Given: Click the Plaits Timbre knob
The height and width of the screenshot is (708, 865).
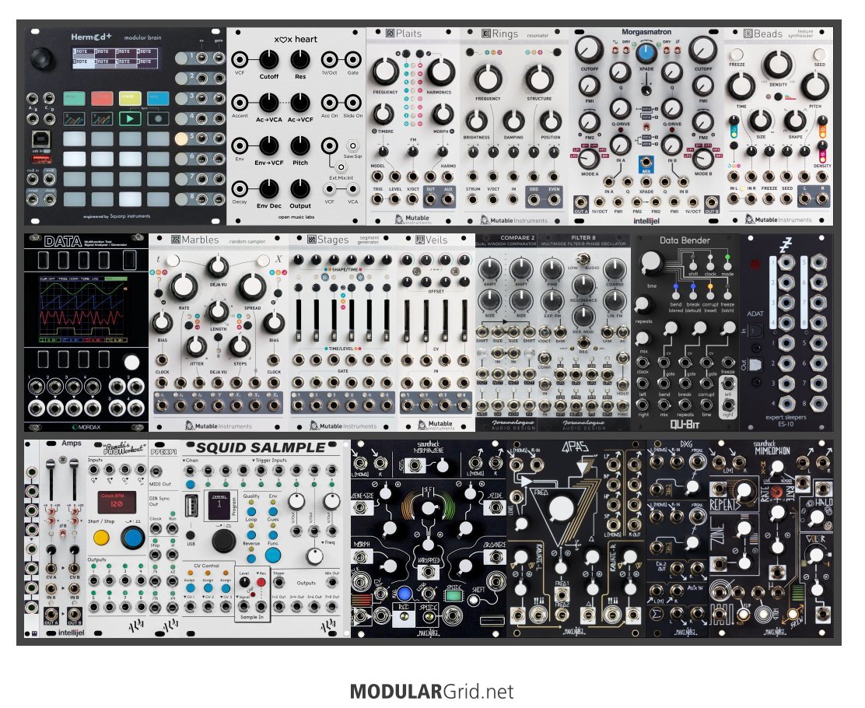Looking at the screenshot, I should [383, 114].
